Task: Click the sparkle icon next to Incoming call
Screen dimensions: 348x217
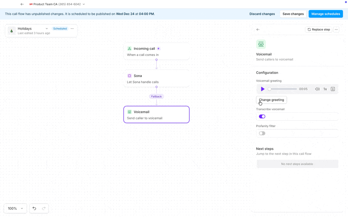Action: 158,49
